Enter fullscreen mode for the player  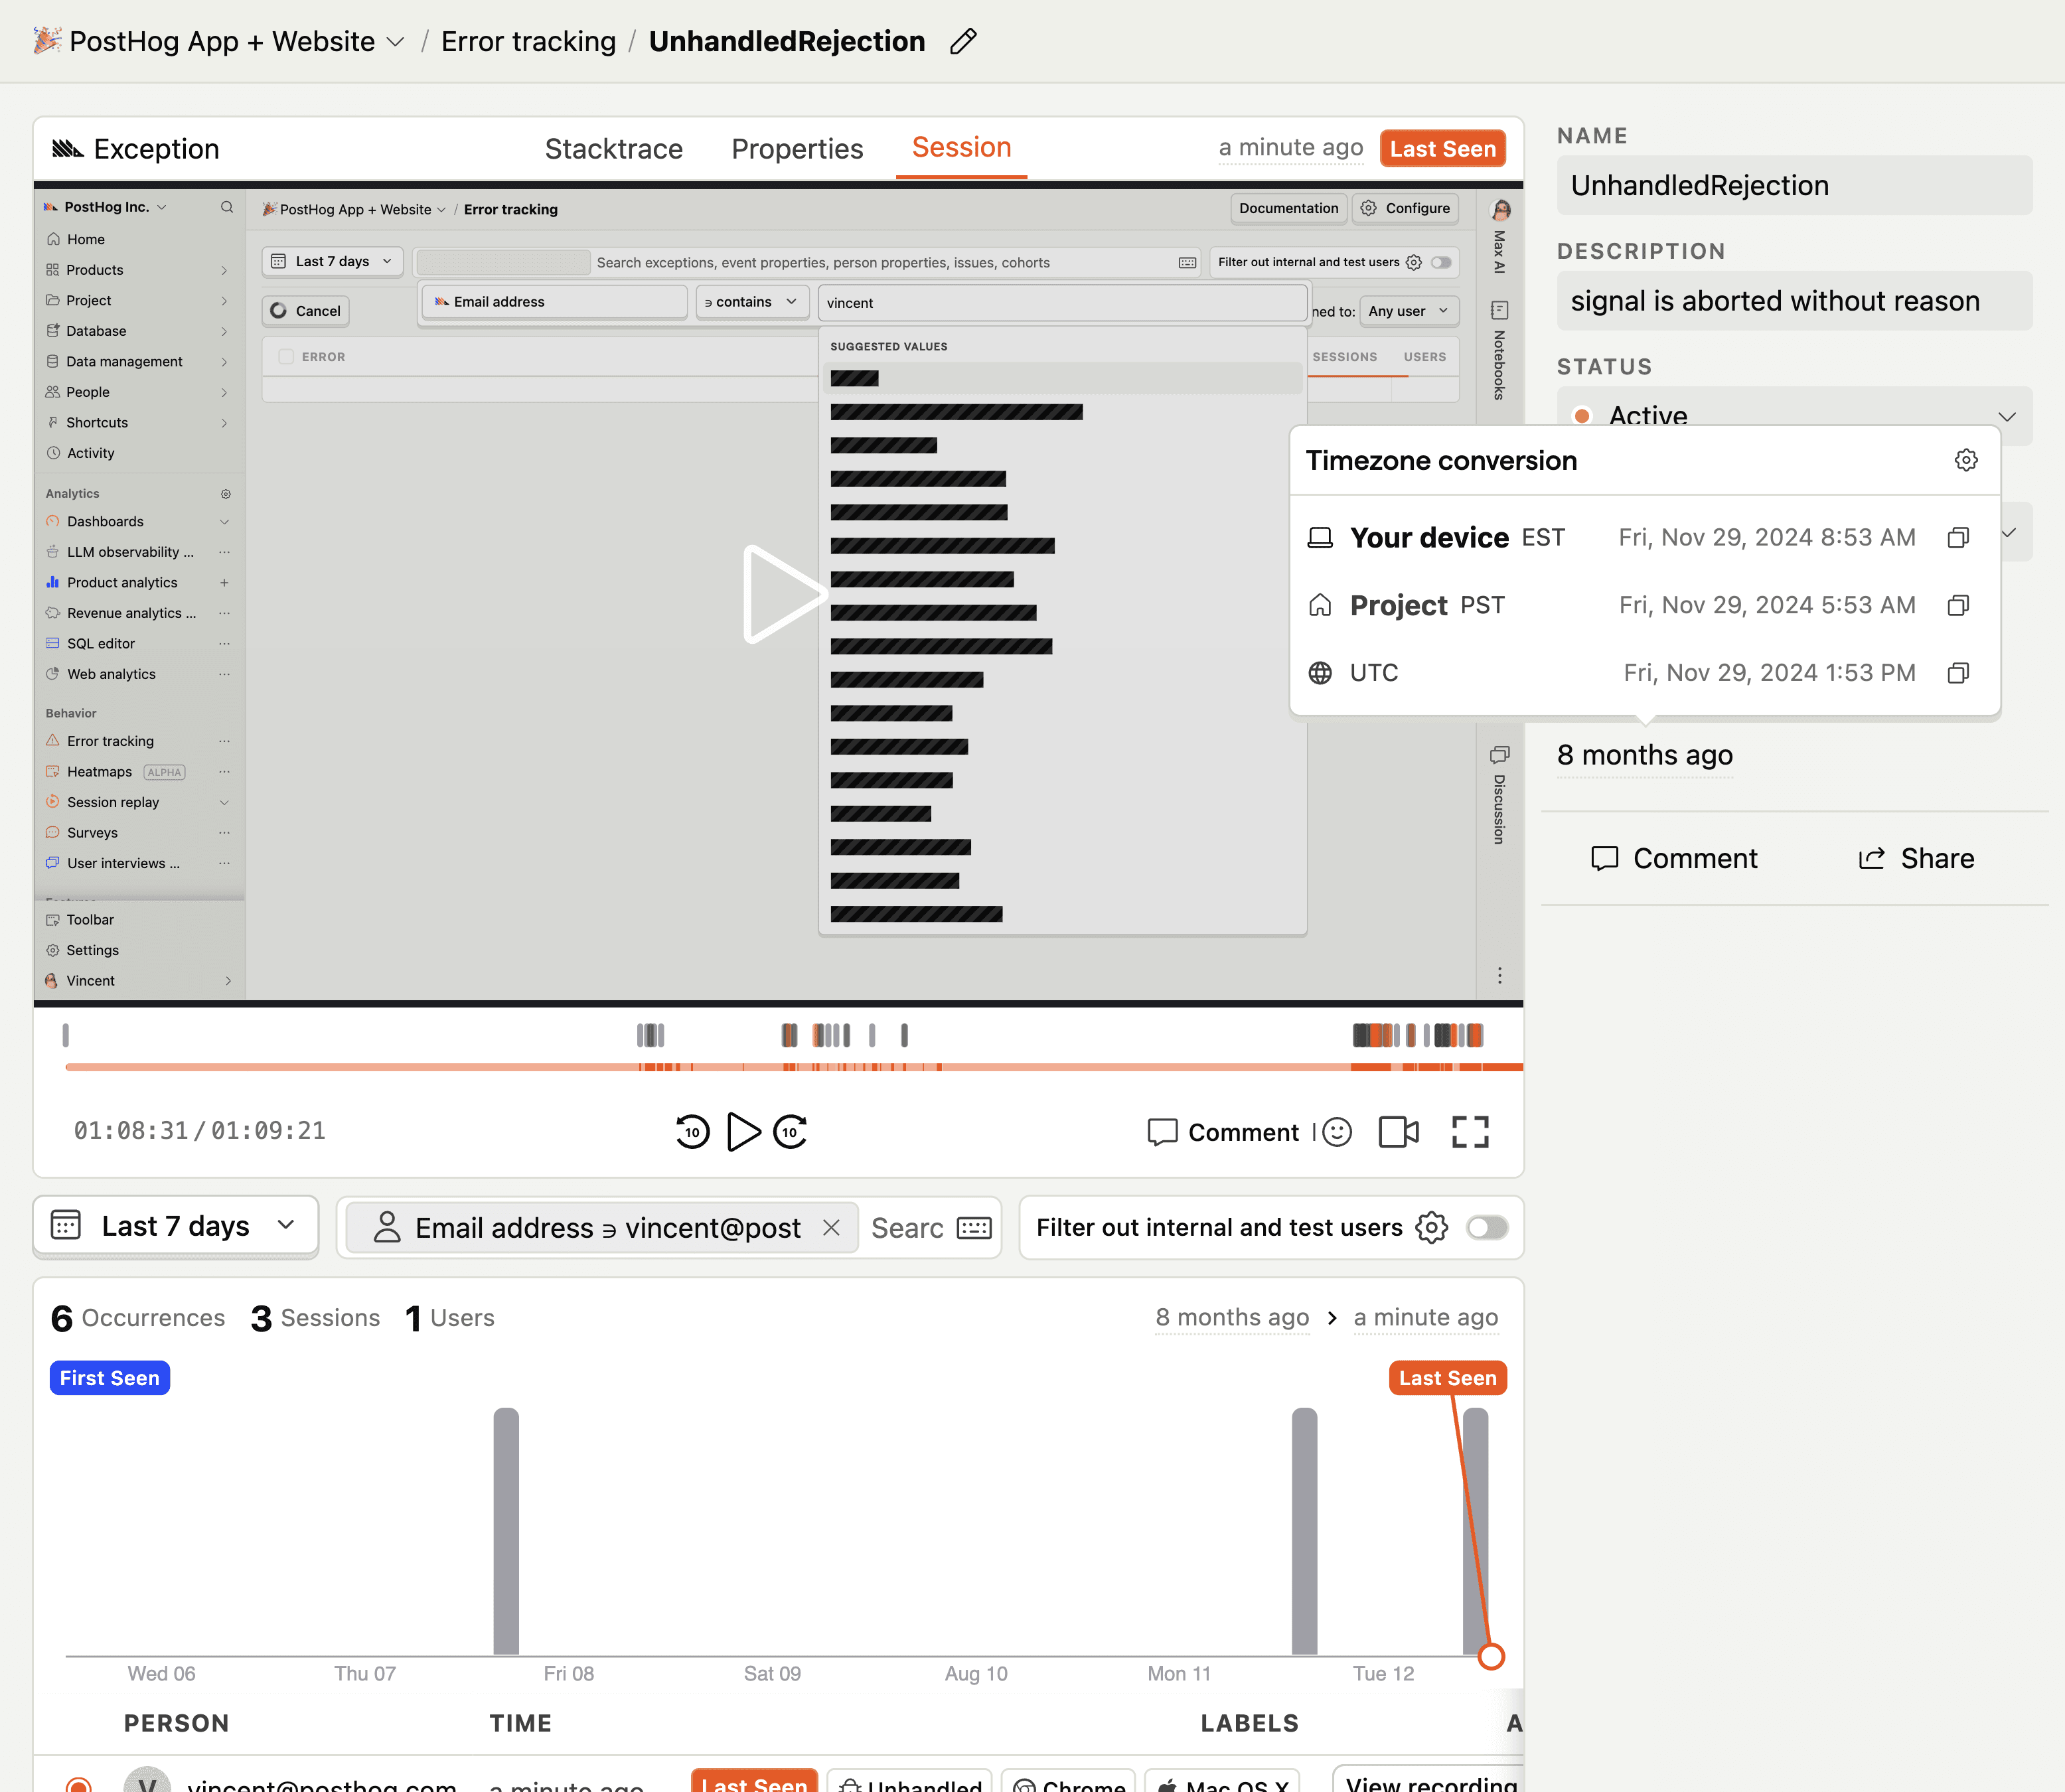1470,1132
